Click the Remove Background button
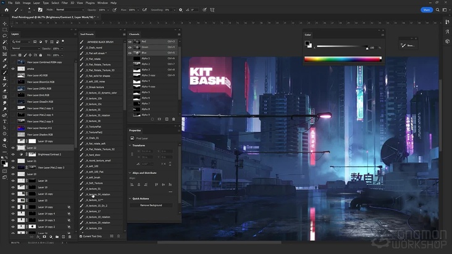This screenshot has height=254, width=452. tap(151, 205)
